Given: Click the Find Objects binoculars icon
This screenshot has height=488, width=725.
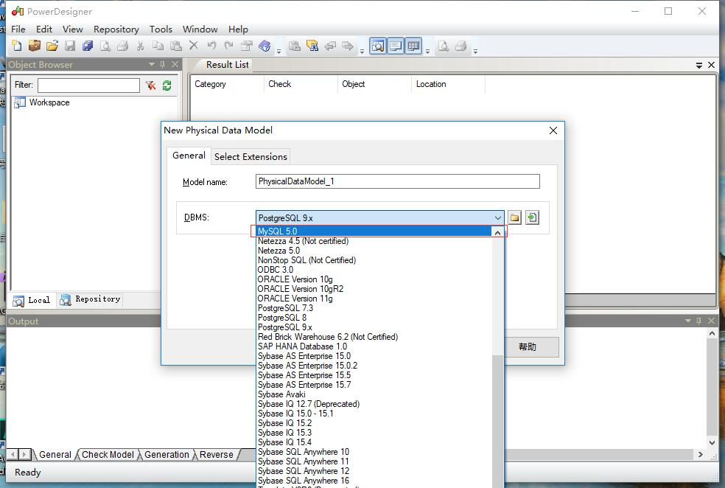Looking at the screenshot, I should [312, 45].
